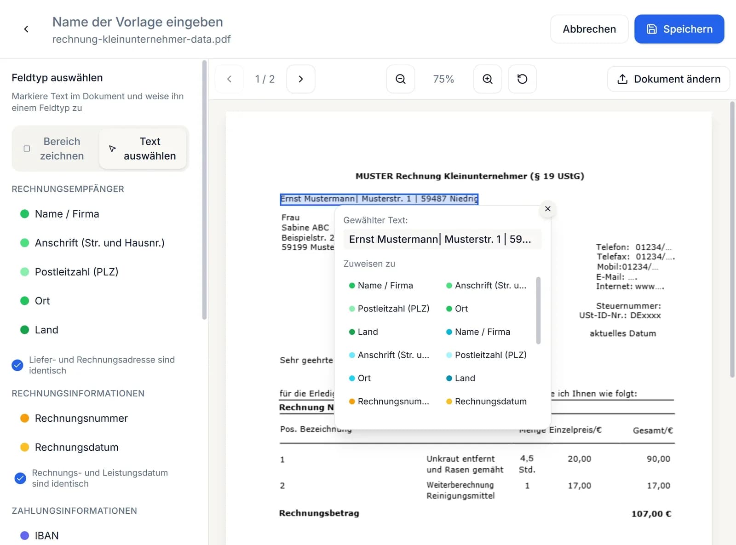Click the Name der Vorlage eingeben field
Screen dimensions: 736x545
tap(138, 22)
